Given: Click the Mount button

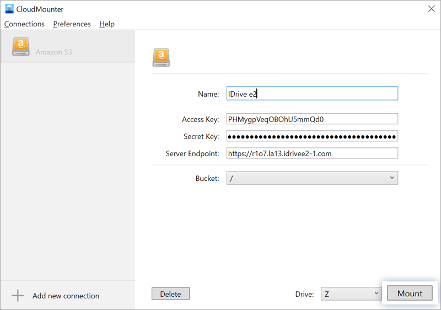Looking at the screenshot, I should pyautogui.click(x=410, y=293).
